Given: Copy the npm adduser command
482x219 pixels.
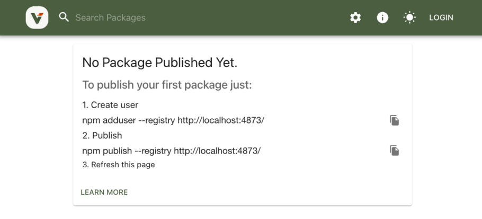Looking at the screenshot, I should [394, 120].
